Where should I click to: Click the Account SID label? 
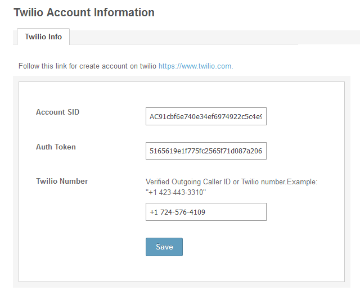pyautogui.click(x=57, y=112)
